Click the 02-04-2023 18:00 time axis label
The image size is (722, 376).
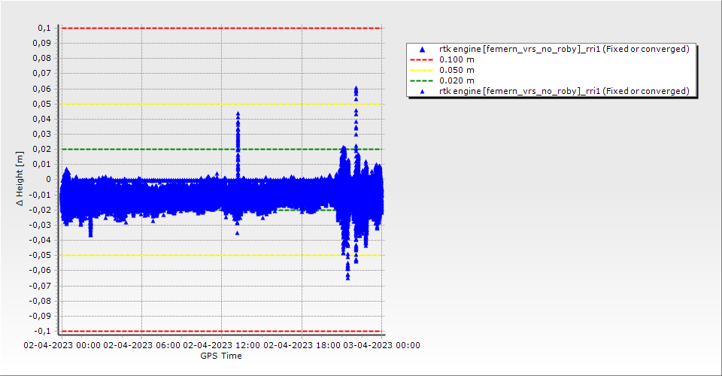click(x=302, y=345)
